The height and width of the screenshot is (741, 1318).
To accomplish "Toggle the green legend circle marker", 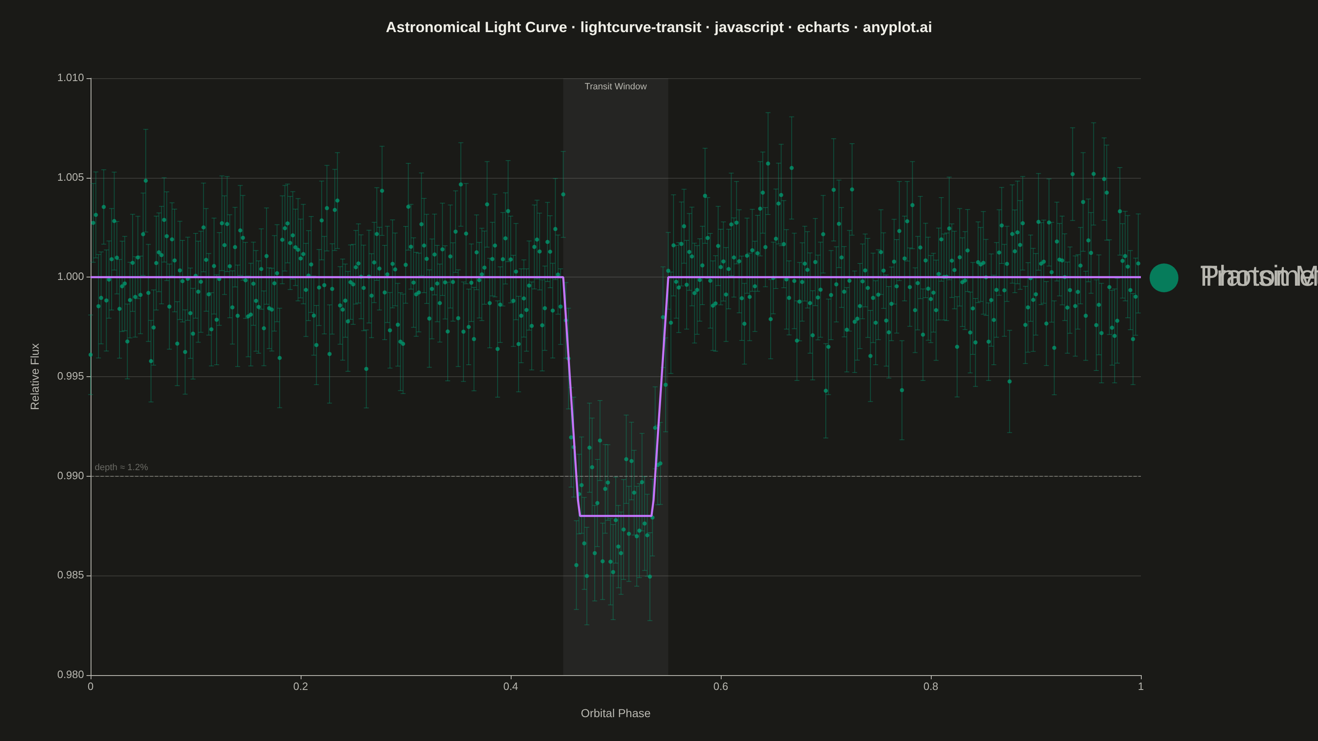I will coord(1164,278).
